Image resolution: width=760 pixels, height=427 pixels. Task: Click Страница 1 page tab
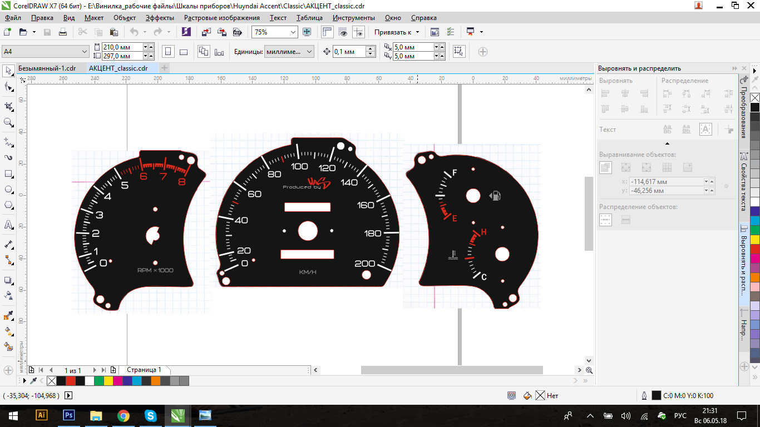(144, 370)
